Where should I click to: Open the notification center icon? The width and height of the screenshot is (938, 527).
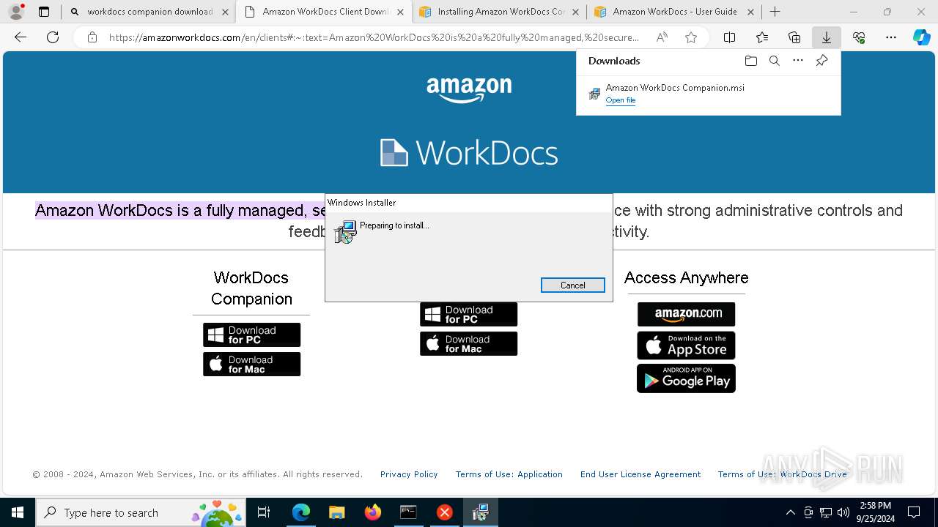pos(914,512)
